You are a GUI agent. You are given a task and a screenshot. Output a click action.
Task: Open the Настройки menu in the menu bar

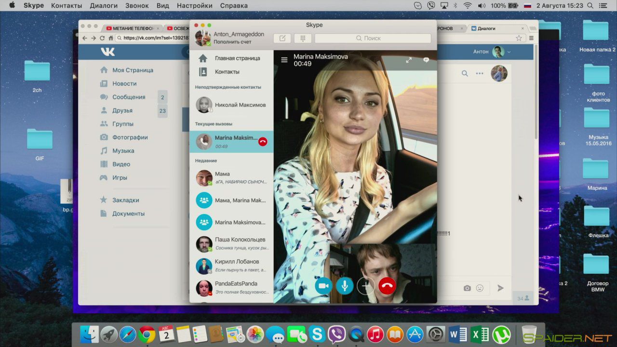[194, 6]
